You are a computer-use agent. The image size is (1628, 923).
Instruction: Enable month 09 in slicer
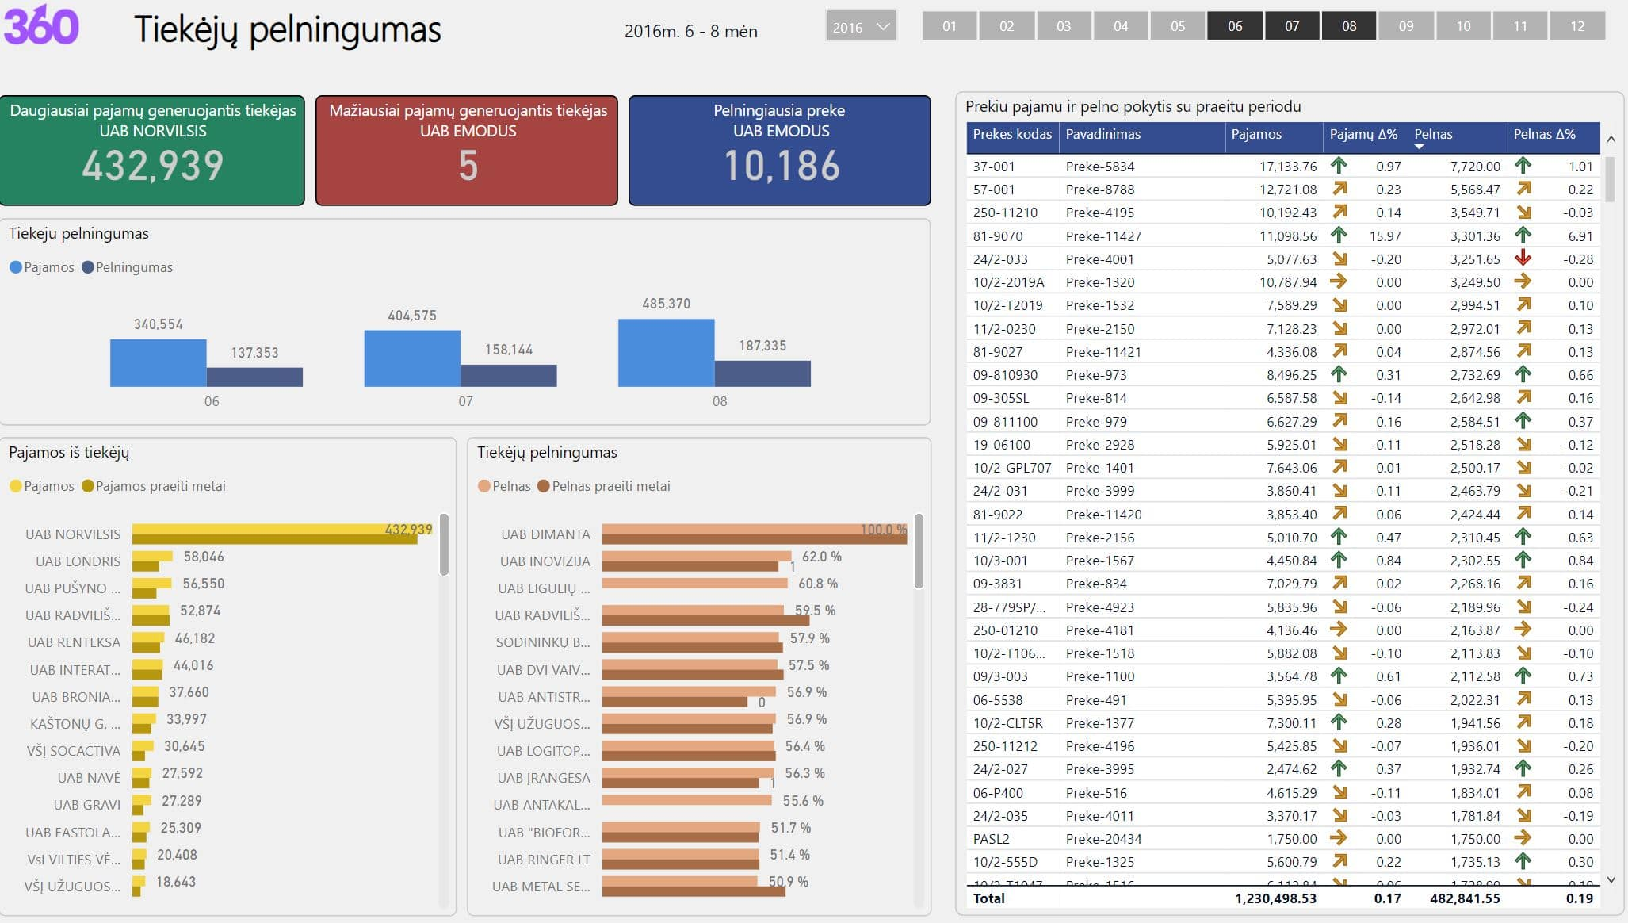tap(1405, 26)
